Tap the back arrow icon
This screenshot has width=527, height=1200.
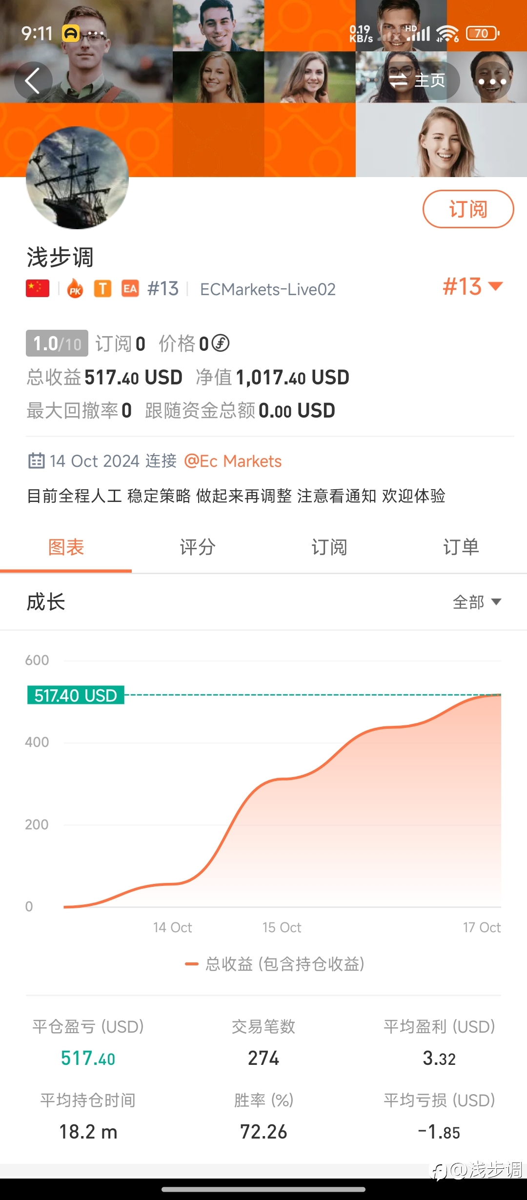(33, 81)
